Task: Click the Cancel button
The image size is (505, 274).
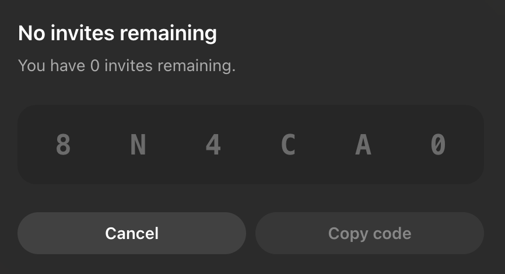Action: tap(132, 234)
